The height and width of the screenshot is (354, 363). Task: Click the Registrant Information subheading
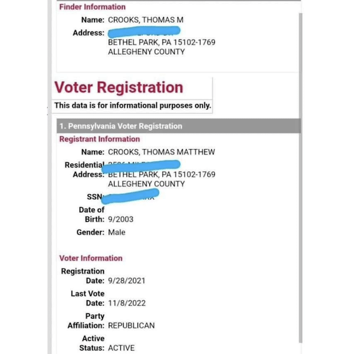pyautogui.click(x=99, y=139)
